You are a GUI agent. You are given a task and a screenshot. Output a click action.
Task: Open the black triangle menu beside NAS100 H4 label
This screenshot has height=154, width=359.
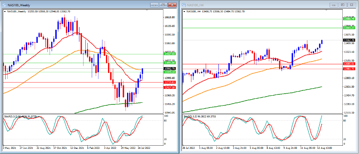[185, 11]
